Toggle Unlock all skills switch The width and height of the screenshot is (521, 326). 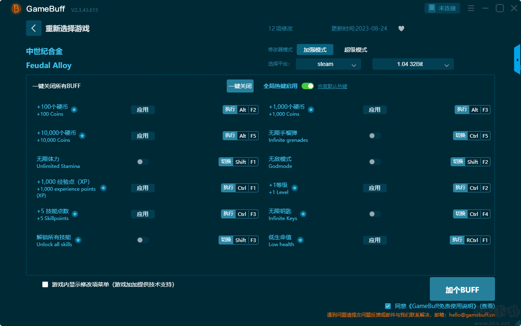(143, 240)
